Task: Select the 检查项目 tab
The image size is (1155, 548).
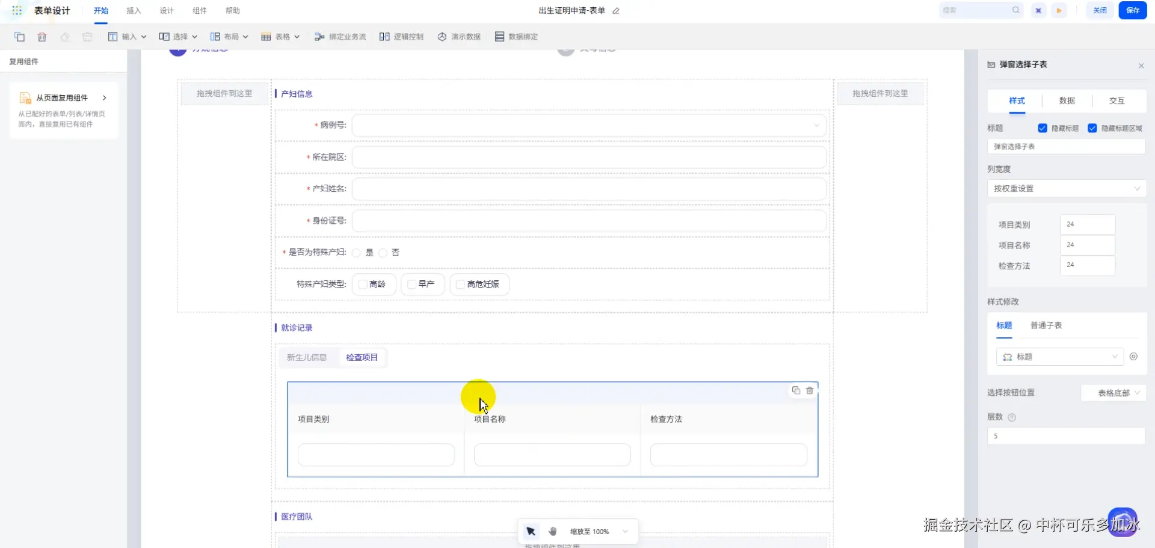Action: point(362,357)
